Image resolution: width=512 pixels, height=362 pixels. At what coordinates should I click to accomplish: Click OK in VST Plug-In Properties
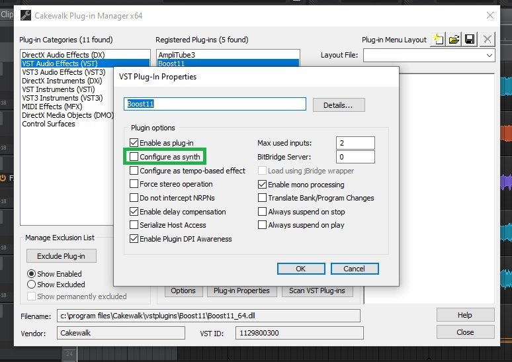301,269
